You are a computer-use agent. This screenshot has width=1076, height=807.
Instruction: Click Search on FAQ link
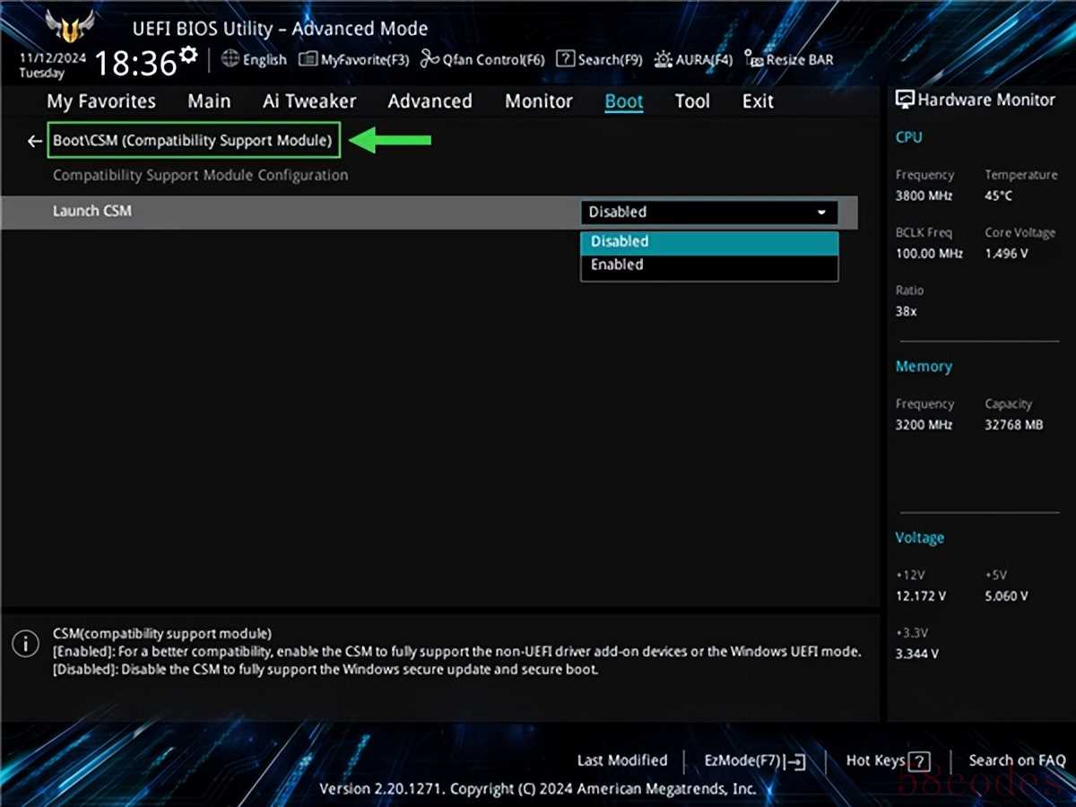click(x=1017, y=760)
